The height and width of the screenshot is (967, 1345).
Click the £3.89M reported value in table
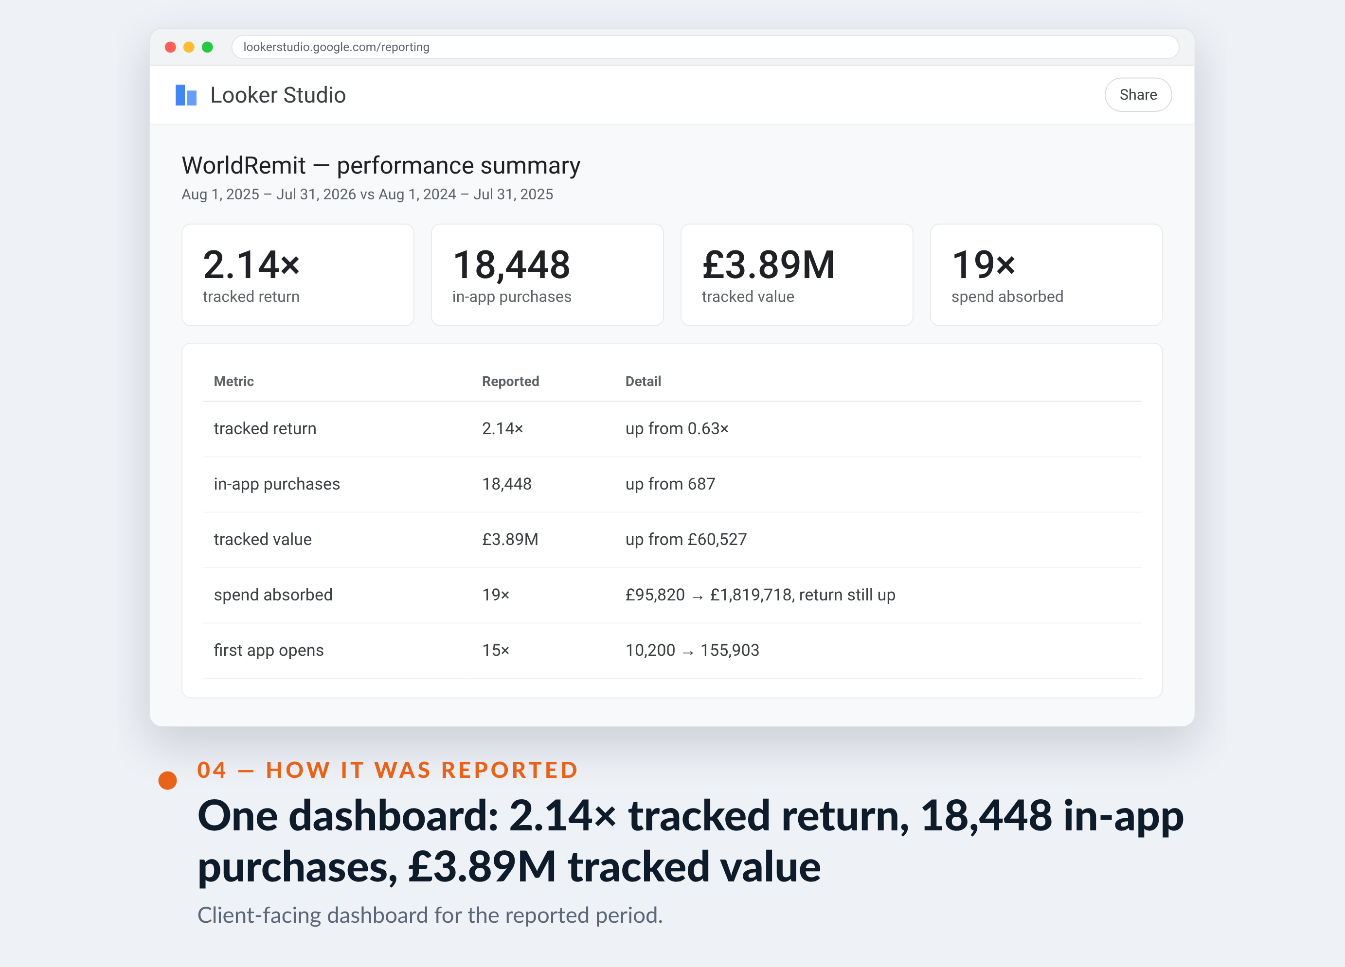click(x=510, y=540)
